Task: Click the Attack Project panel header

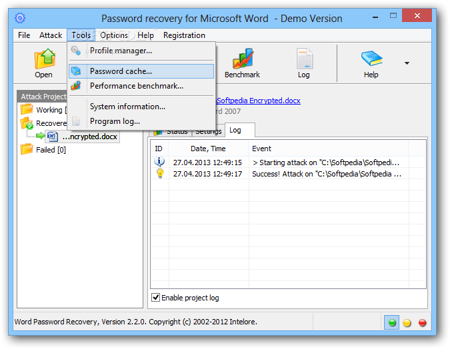Action: 43,97
